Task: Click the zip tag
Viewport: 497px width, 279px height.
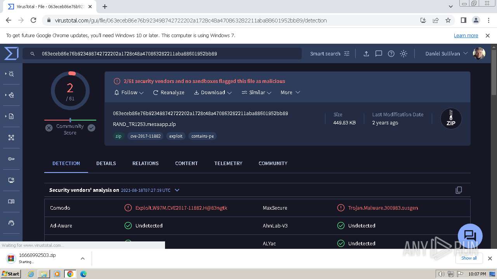Action: click(x=118, y=136)
